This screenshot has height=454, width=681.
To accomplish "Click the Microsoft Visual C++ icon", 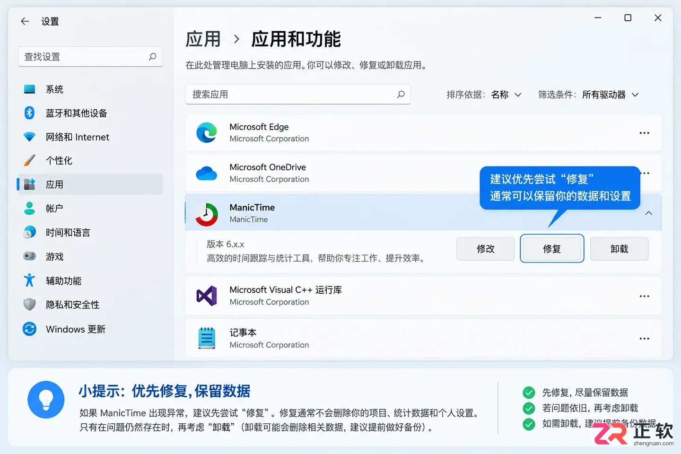I will click(x=207, y=296).
